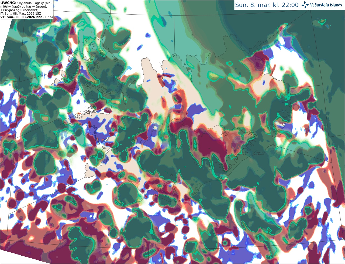Click the "UWC/IG: Skýjahula. Lágský (blá)," legend line
Image resolution: width=345 pixels, height=264 pixels.
tap(26, 3)
